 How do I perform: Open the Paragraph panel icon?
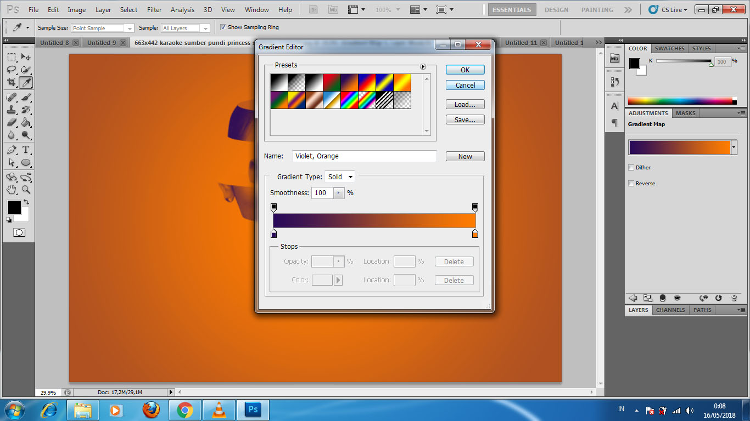tap(615, 123)
